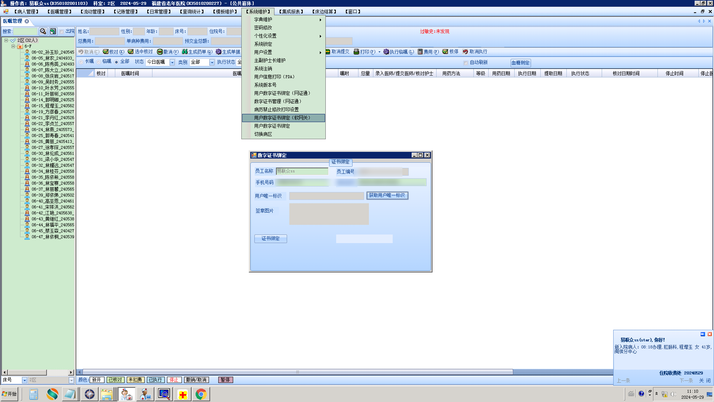The height and width of the screenshot is (402, 714).
Task: Check the 出院 checkbox
Action: pos(62,32)
